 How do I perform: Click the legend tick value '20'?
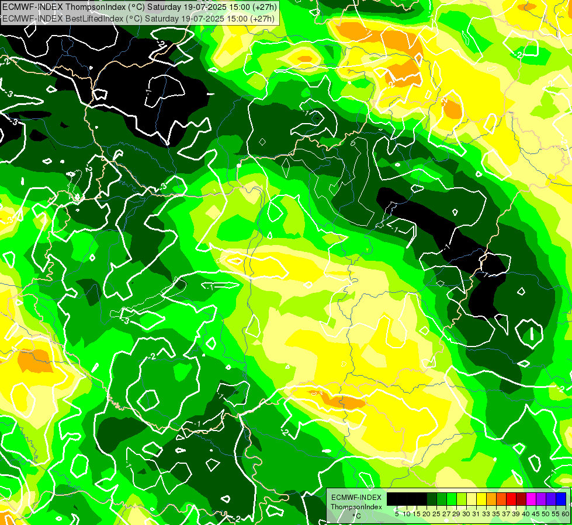tap(427, 514)
